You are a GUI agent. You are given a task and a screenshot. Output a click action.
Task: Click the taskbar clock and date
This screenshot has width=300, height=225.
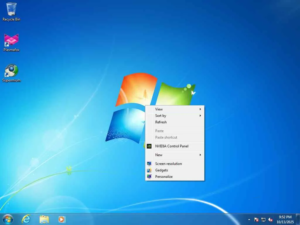click(285, 219)
